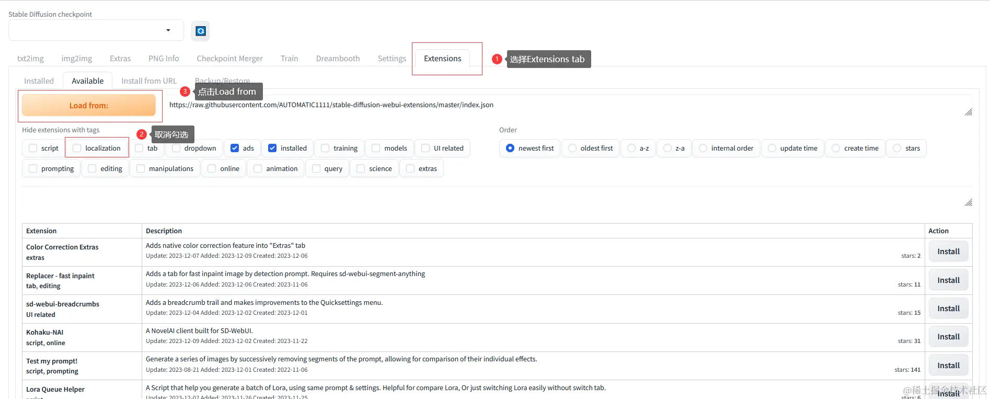This screenshot has height=399, width=990.
Task: Toggle the dropdown tag checkbox
Action: [x=176, y=149]
